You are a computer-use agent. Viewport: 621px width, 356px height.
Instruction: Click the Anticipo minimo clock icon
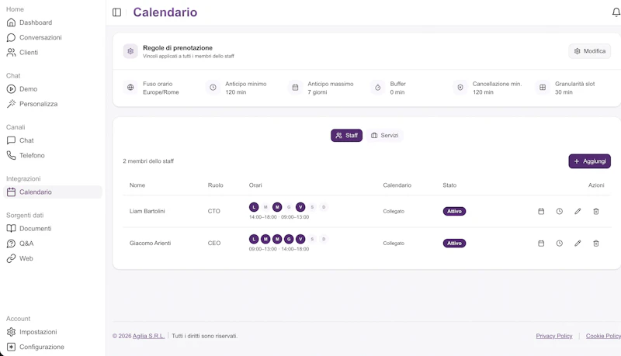213,88
